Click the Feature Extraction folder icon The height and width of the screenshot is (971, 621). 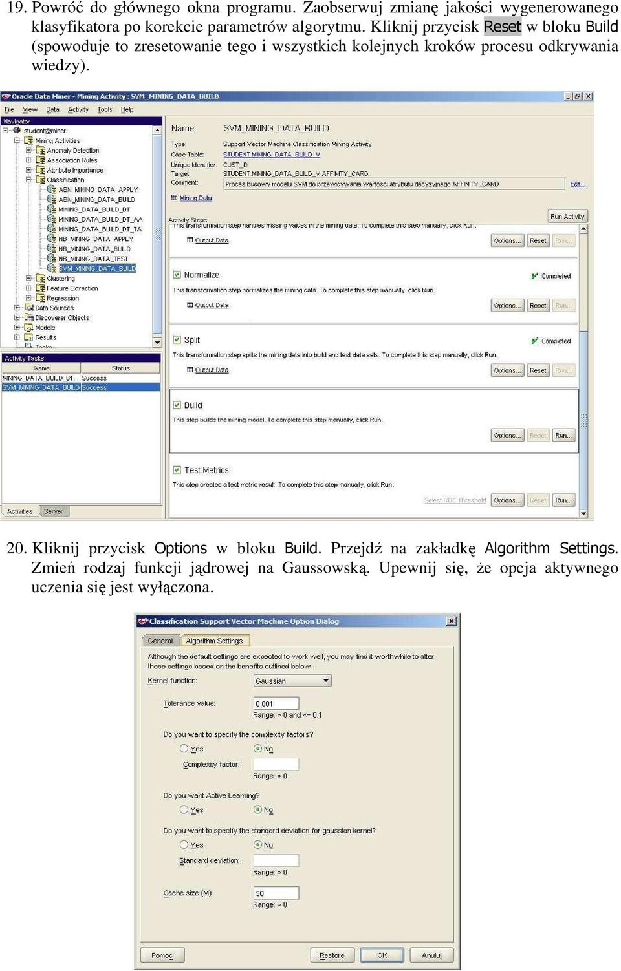(40, 288)
